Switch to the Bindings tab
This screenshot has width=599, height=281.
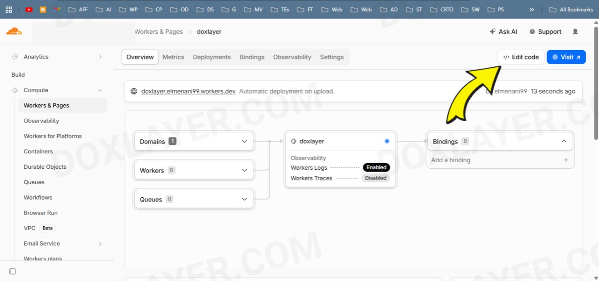[252, 57]
